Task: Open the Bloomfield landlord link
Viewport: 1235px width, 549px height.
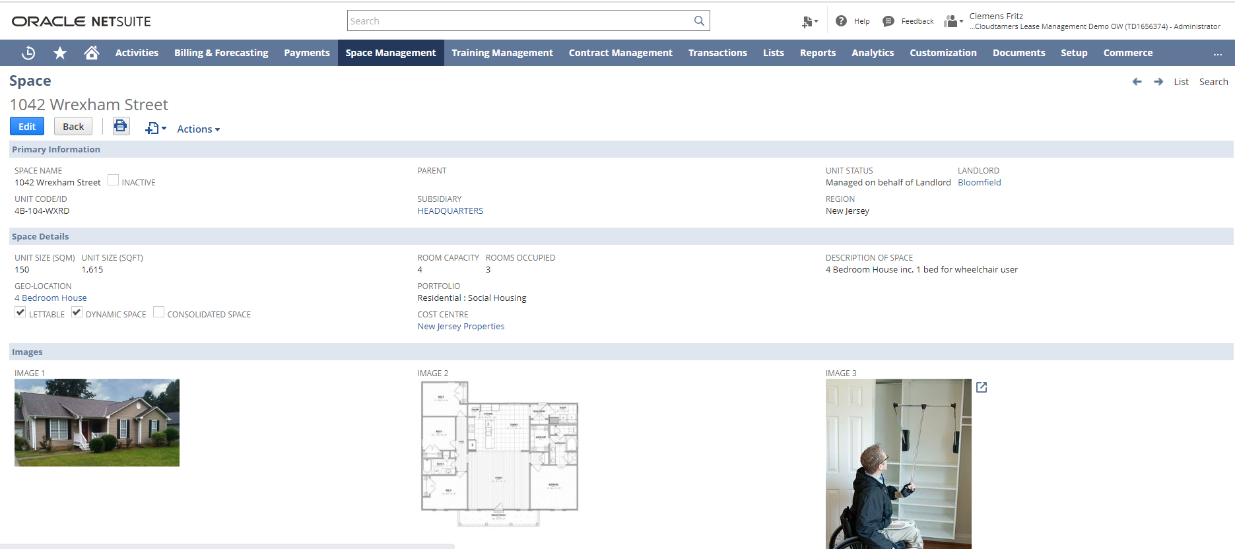Action: (x=980, y=183)
